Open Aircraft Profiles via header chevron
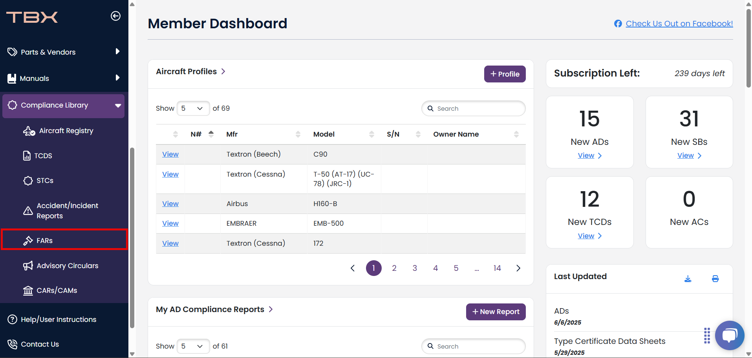The image size is (752, 358). [x=223, y=71]
